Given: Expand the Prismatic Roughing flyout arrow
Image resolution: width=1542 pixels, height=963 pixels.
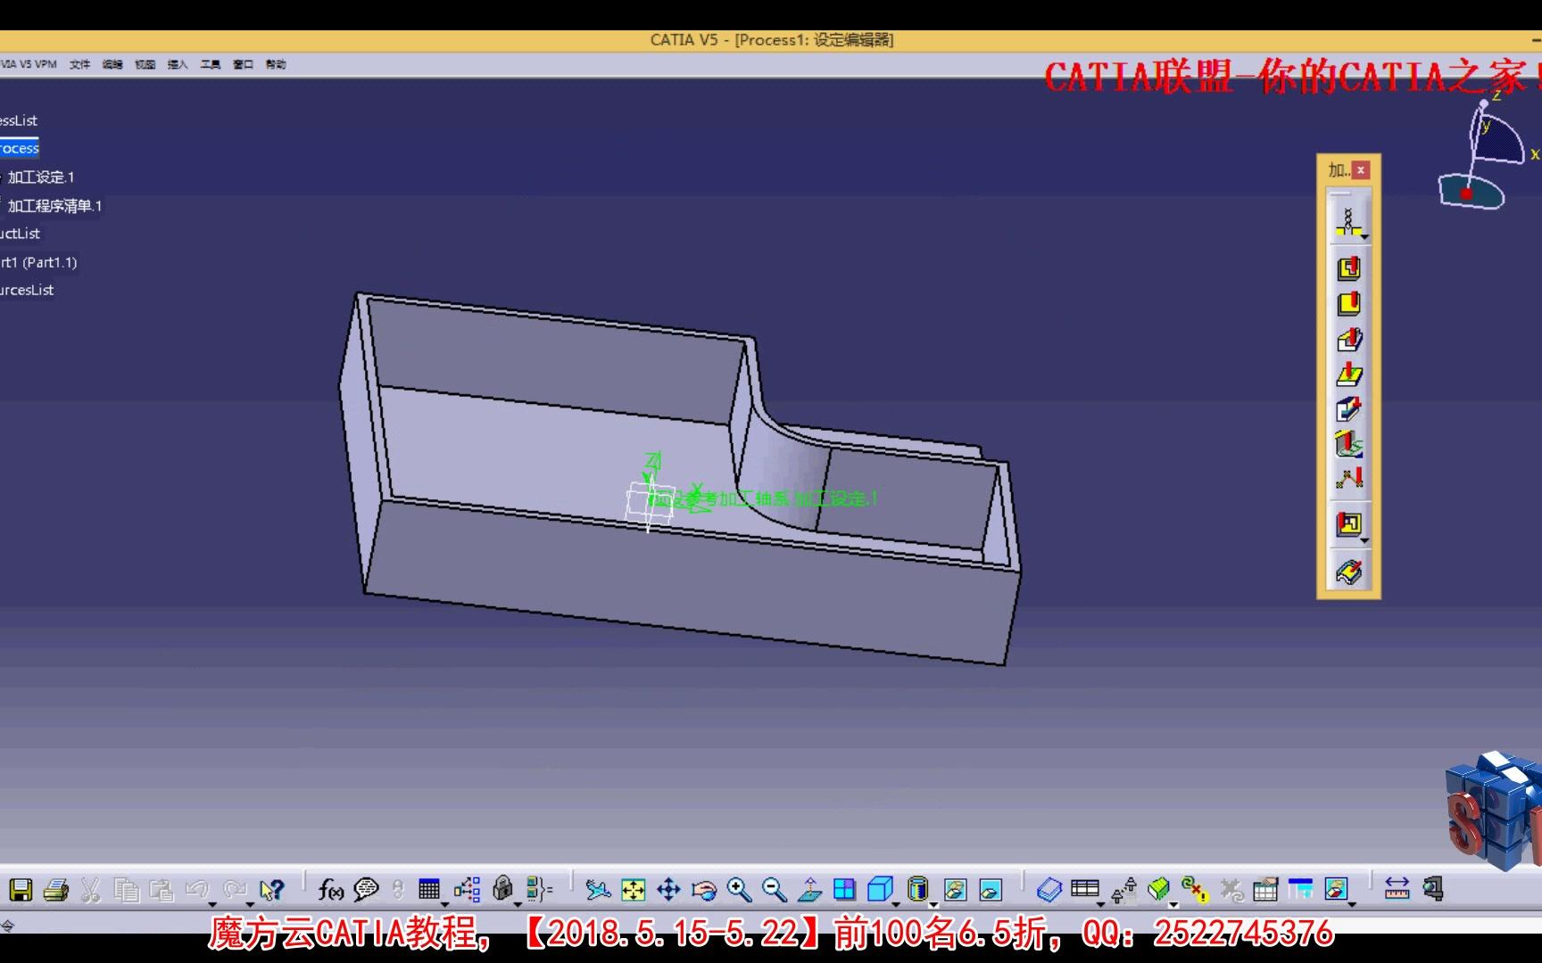Looking at the screenshot, I should pos(1364,541).
